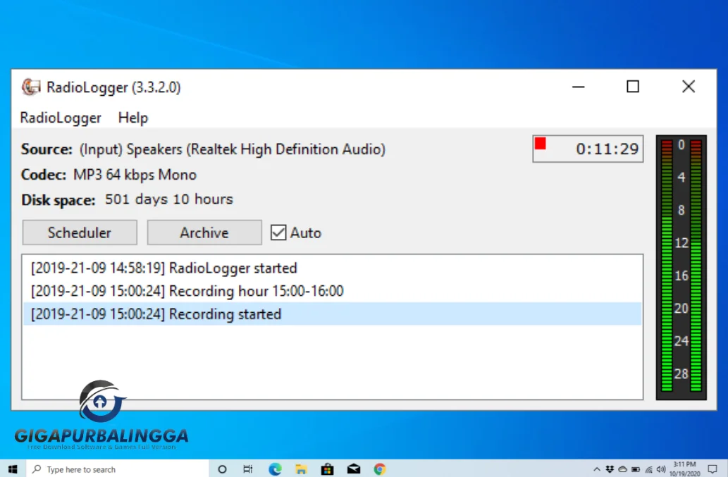This screenshot has height=477, width=728.
Task: Select the 'Recording started' log entry
Action: [x=332, y=314]
